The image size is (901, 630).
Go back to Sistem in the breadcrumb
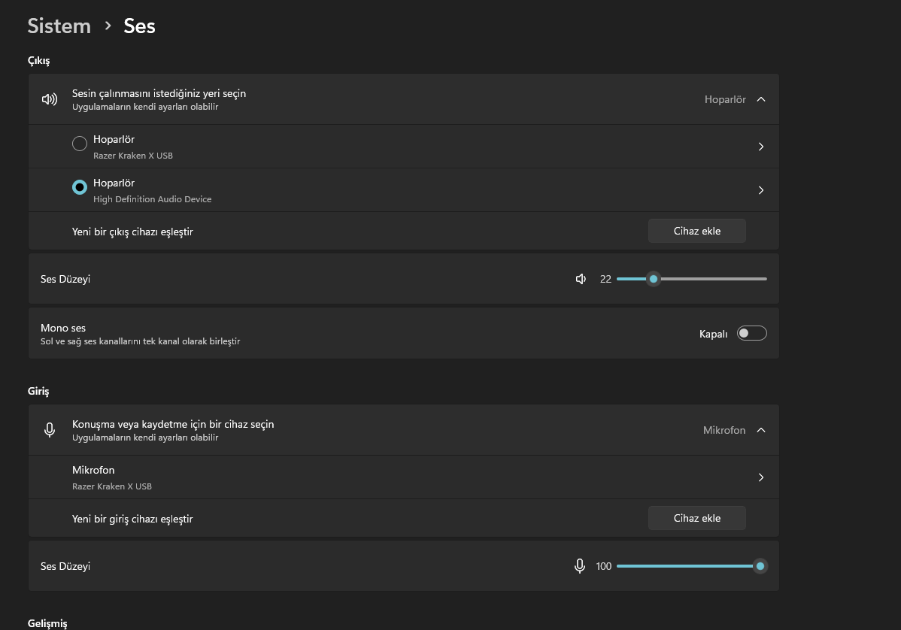point(59,26)
